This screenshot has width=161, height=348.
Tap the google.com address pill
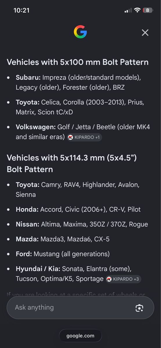coord(80,336)
